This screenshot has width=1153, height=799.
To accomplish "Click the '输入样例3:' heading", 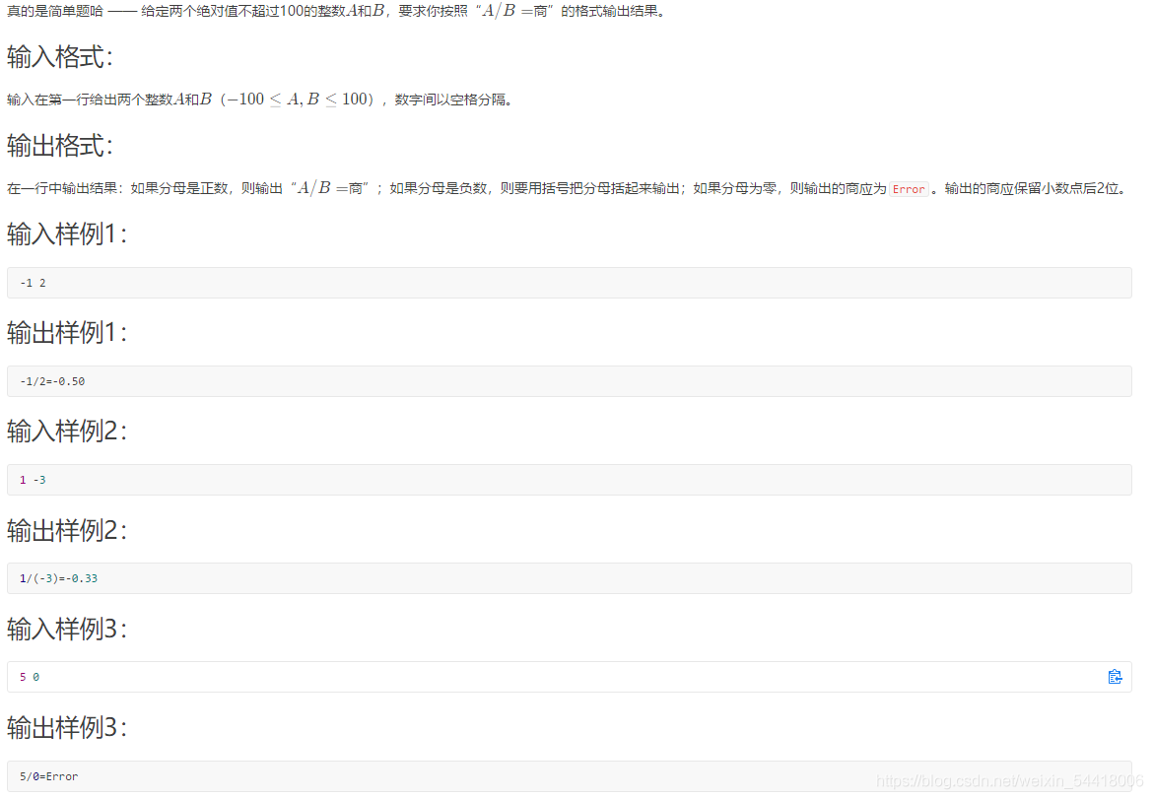I will click(67, 630).
